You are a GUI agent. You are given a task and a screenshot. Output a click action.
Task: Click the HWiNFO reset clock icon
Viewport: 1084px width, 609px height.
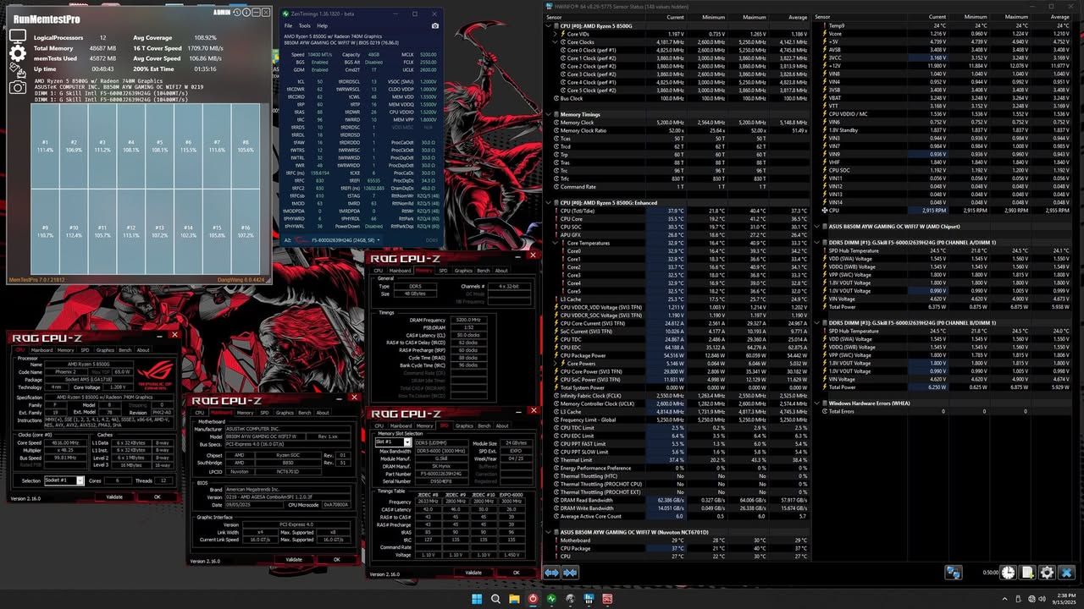pyautogui.click(x=1008, y=573)
